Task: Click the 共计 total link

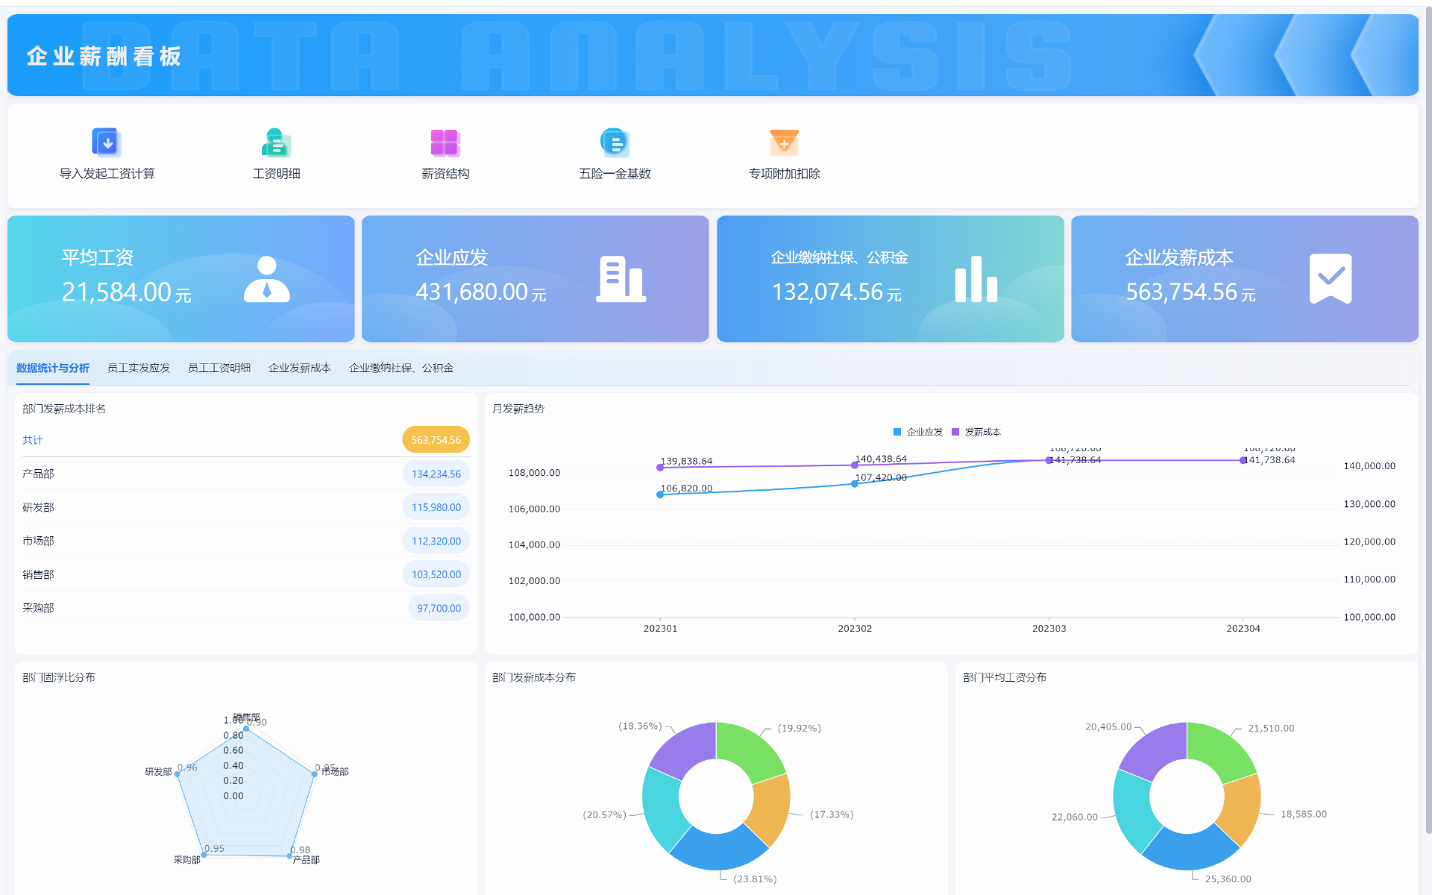Action: click(33, 440)
